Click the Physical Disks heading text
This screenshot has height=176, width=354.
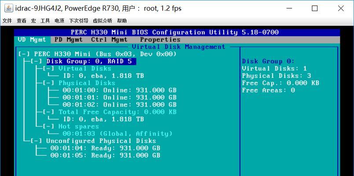point(87,83)
